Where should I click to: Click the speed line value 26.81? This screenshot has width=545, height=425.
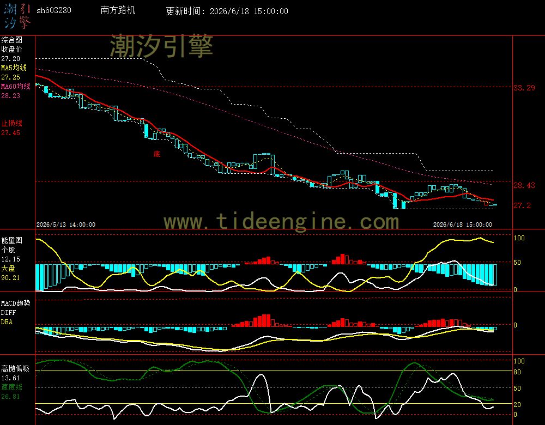pyautogui.click(x=10, y=397)
